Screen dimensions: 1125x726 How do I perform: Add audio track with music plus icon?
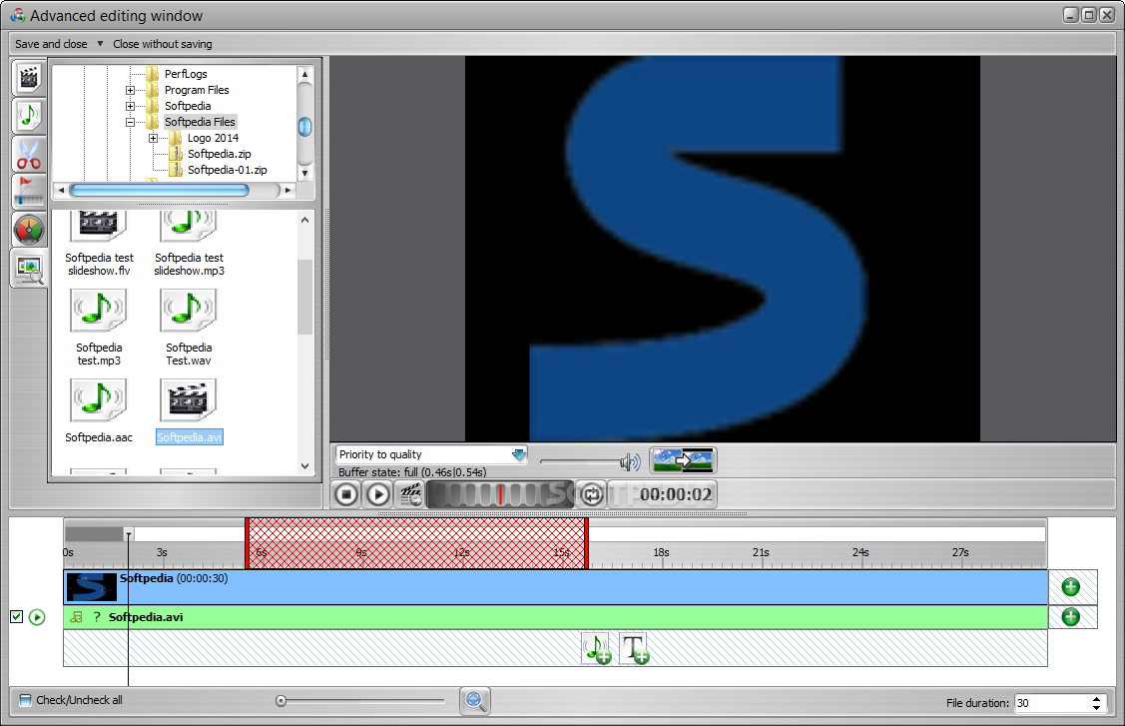pyautogui.click(x=597, y=648)
